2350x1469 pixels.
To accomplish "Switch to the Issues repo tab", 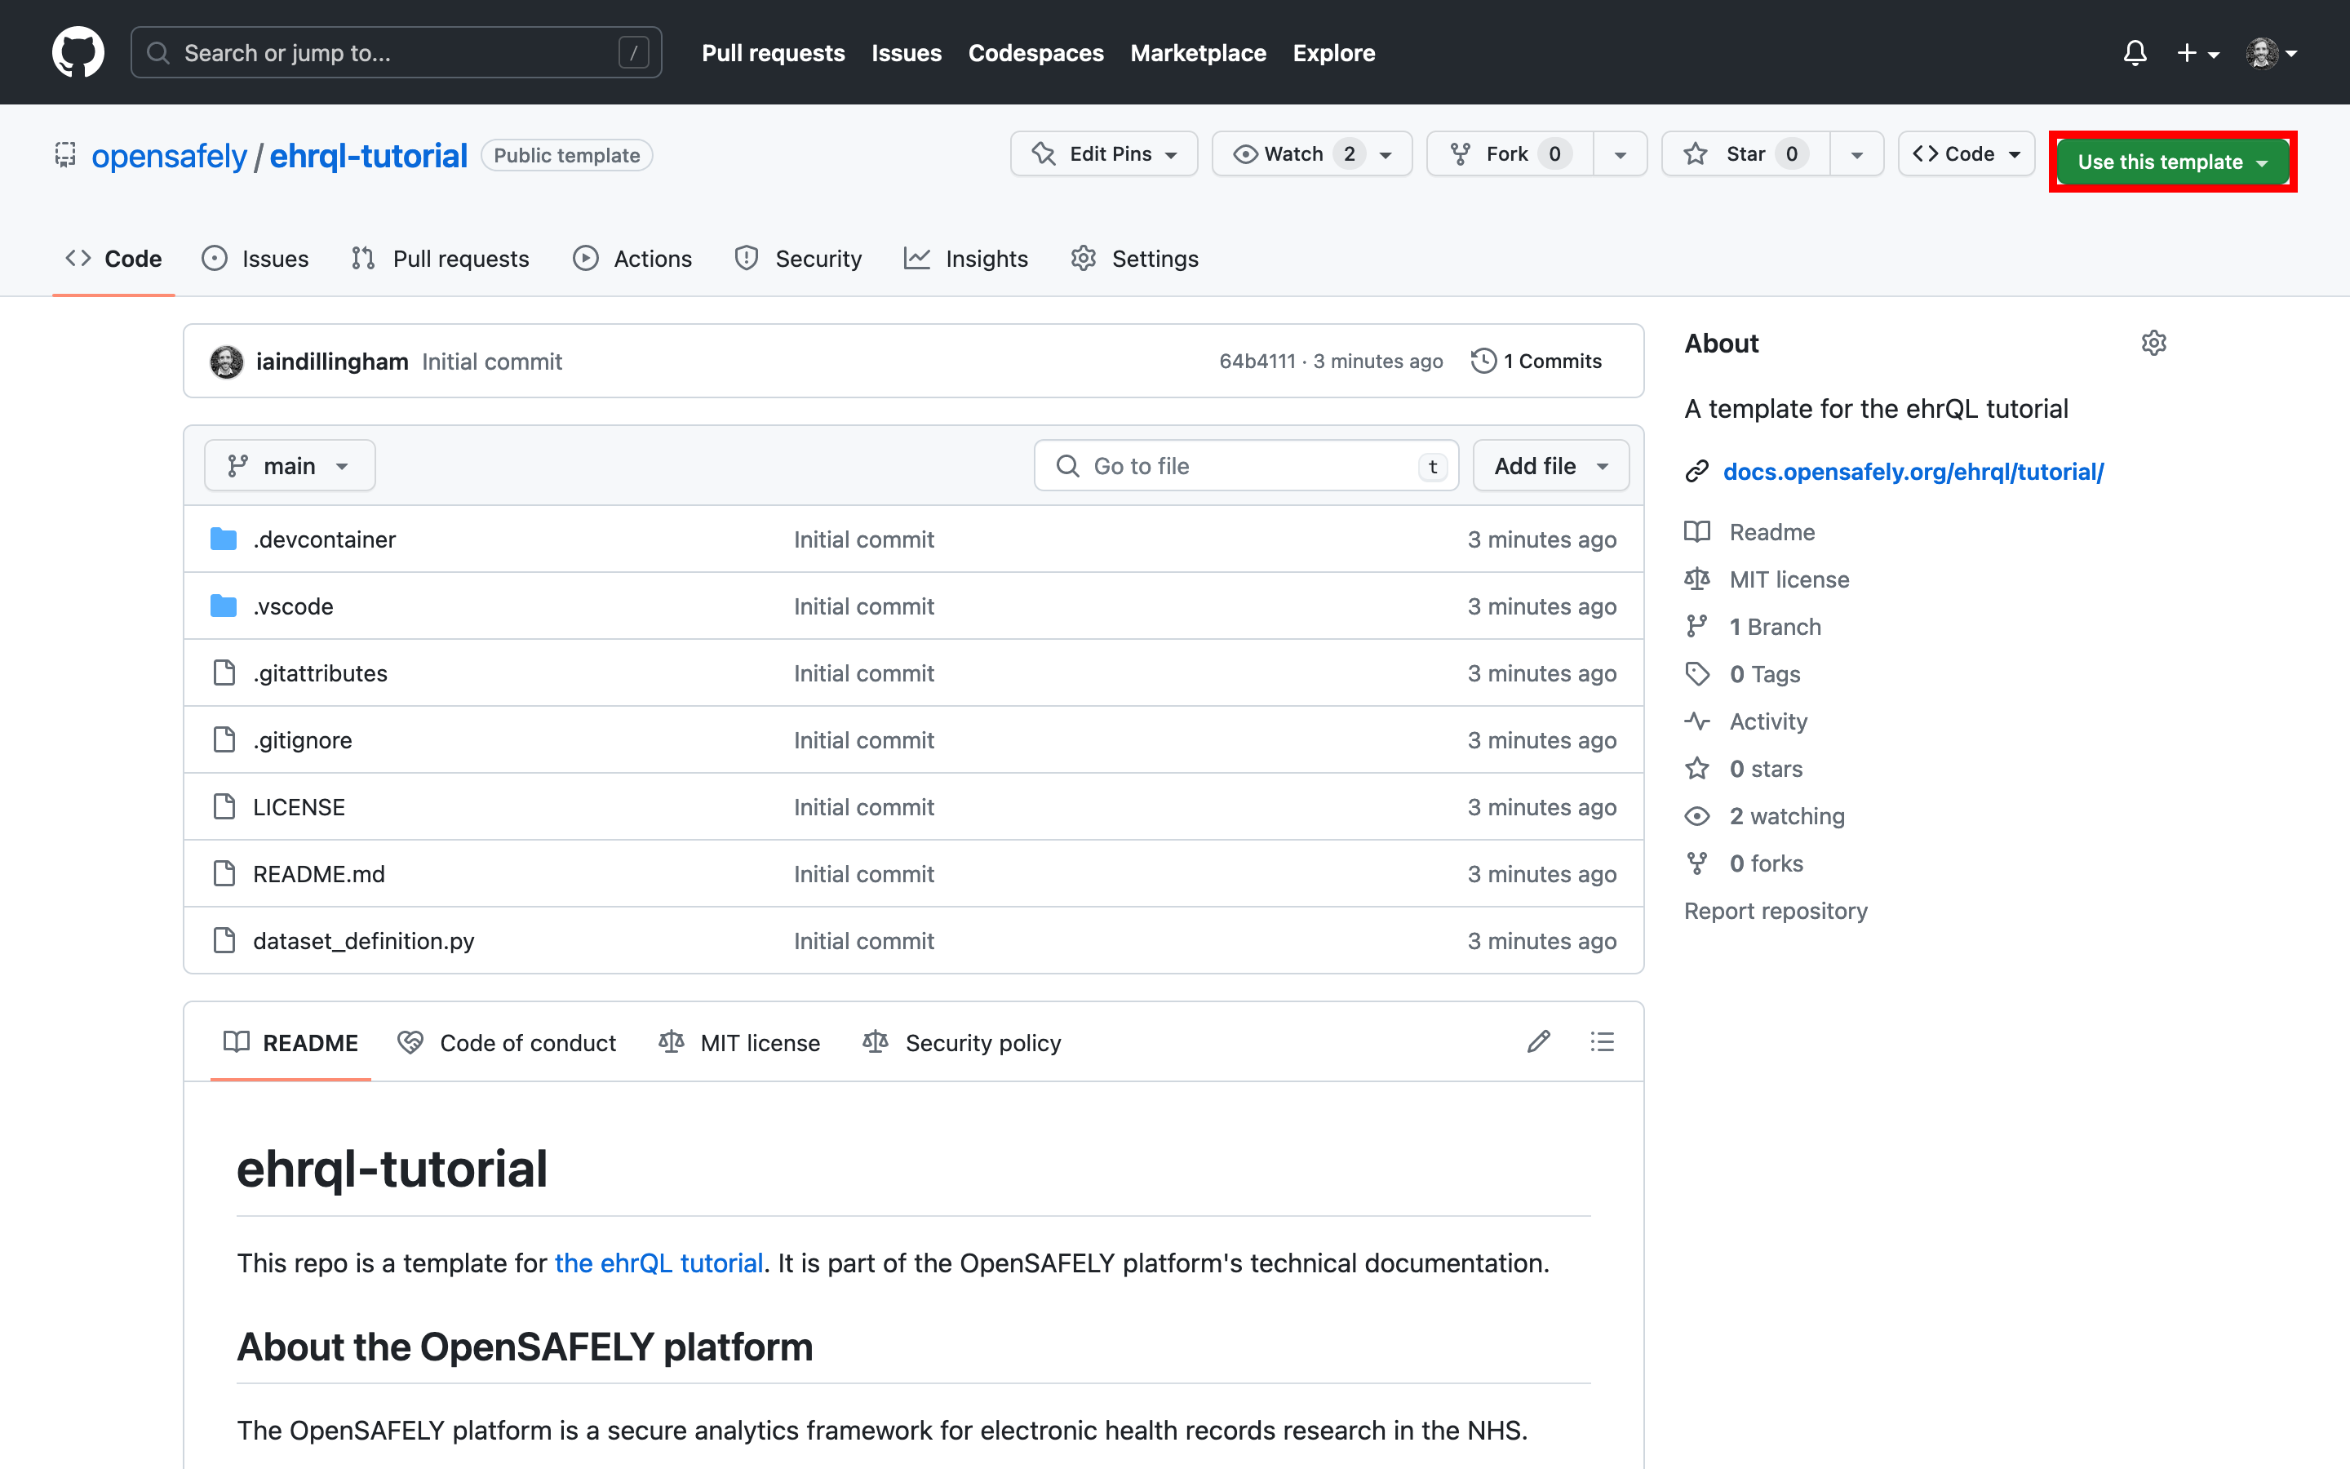I will [x=255, y=259].
